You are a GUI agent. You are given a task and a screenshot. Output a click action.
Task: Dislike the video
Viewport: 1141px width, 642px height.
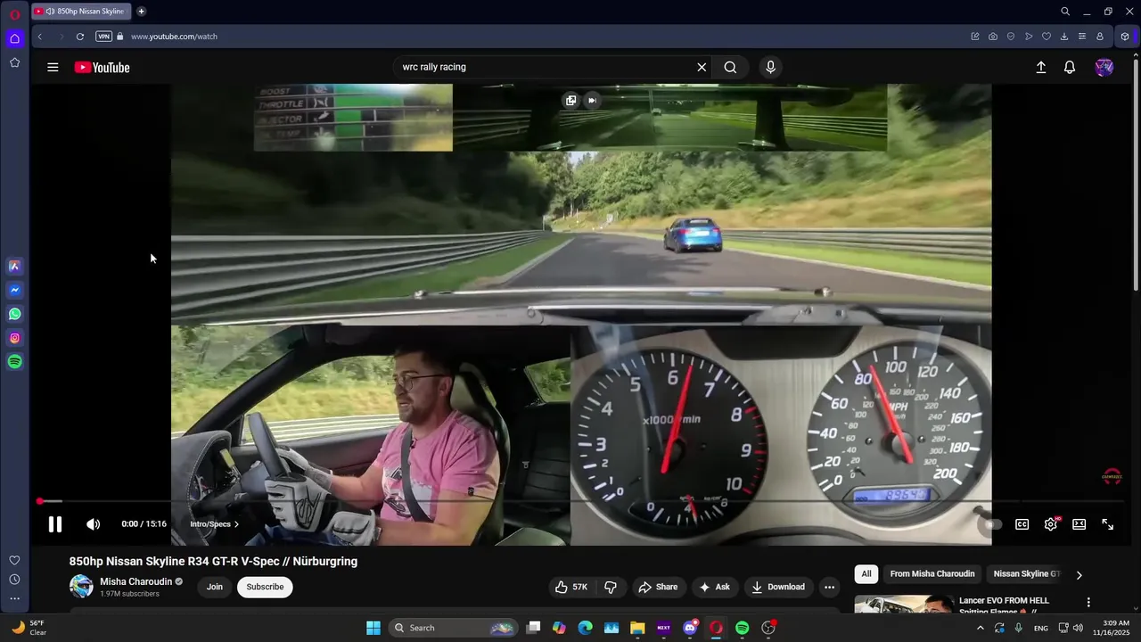click(611, 587)
